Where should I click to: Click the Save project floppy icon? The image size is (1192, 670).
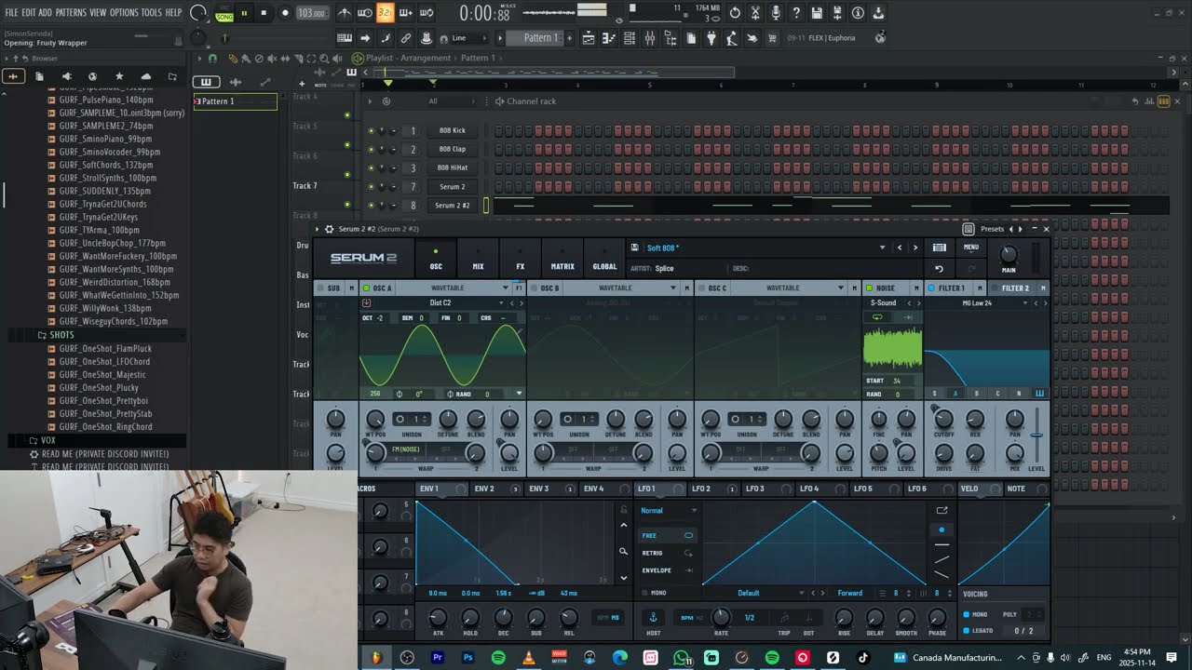click(817, 13)
